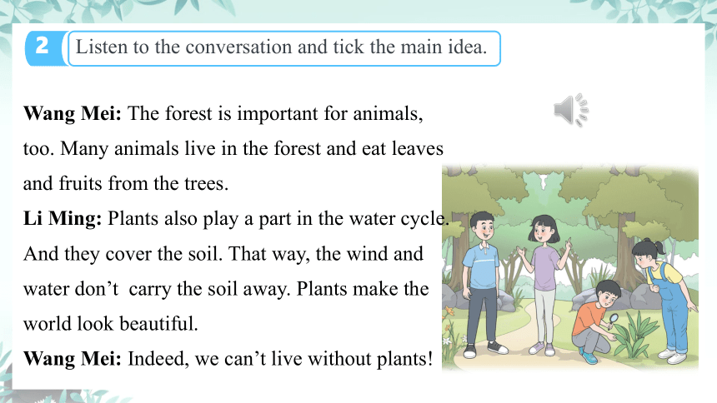Click the text 'world look beautiful.'
This screenshot has height=403, width=717.
click(111, 324)
